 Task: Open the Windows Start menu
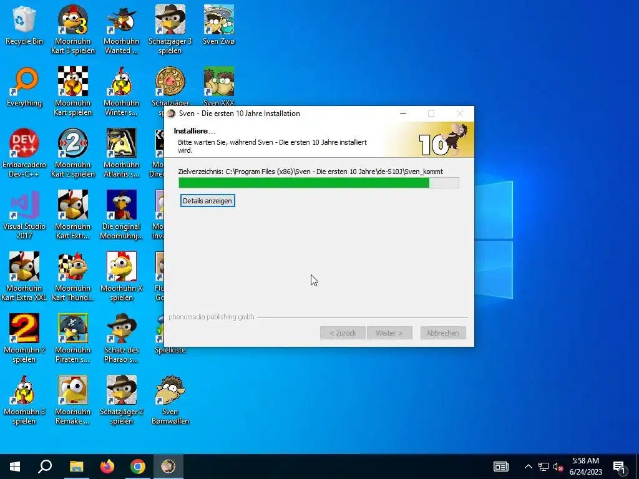tap(15, 467)
